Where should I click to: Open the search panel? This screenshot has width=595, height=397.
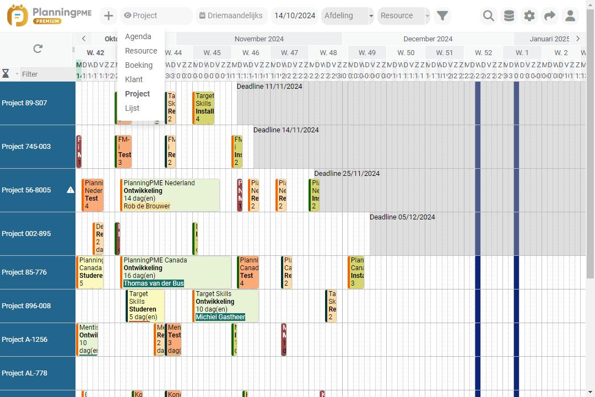click(x=488, y=16)
